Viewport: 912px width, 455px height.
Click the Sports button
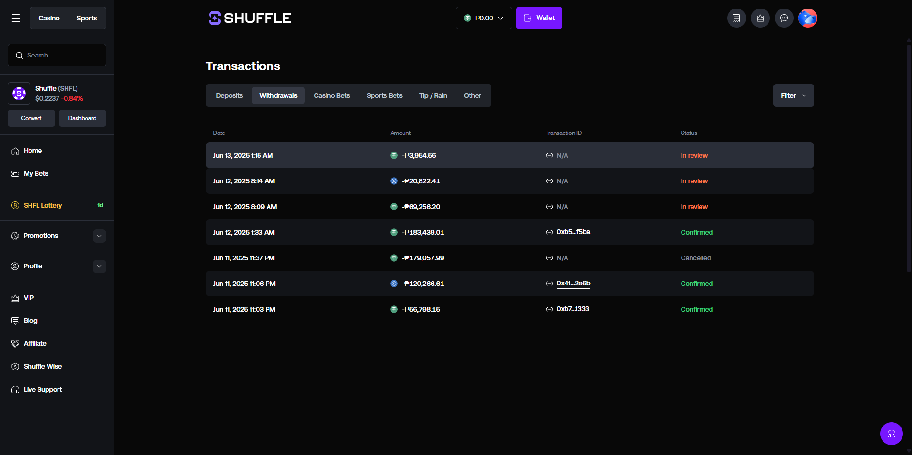[x=87, y=18]
